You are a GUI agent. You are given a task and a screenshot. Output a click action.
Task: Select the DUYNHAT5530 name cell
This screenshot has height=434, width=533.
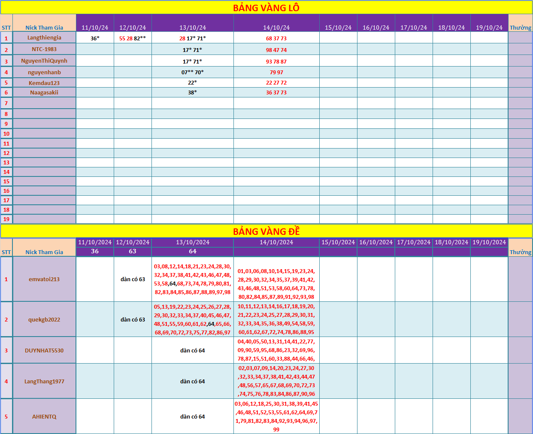(x=44, y=350)
